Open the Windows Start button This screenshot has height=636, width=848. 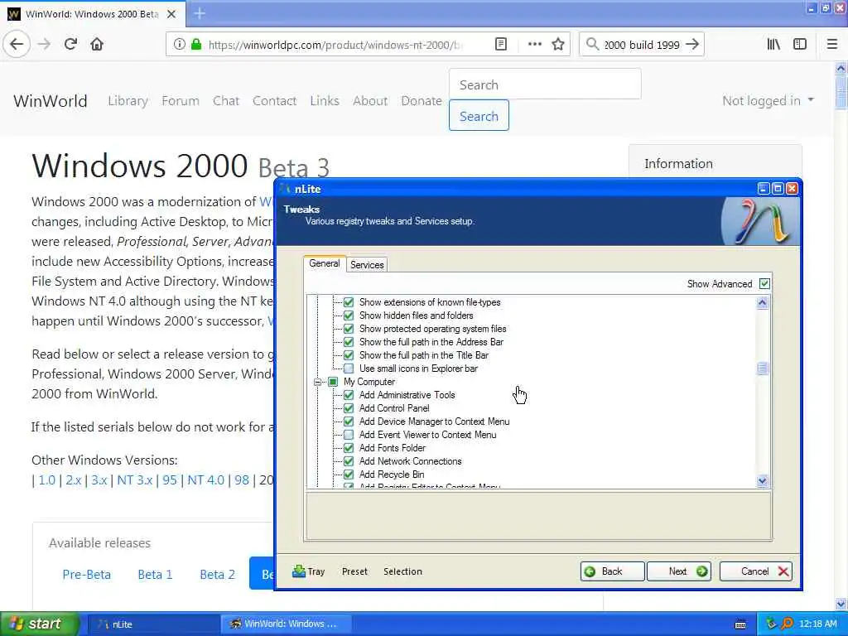40,624
